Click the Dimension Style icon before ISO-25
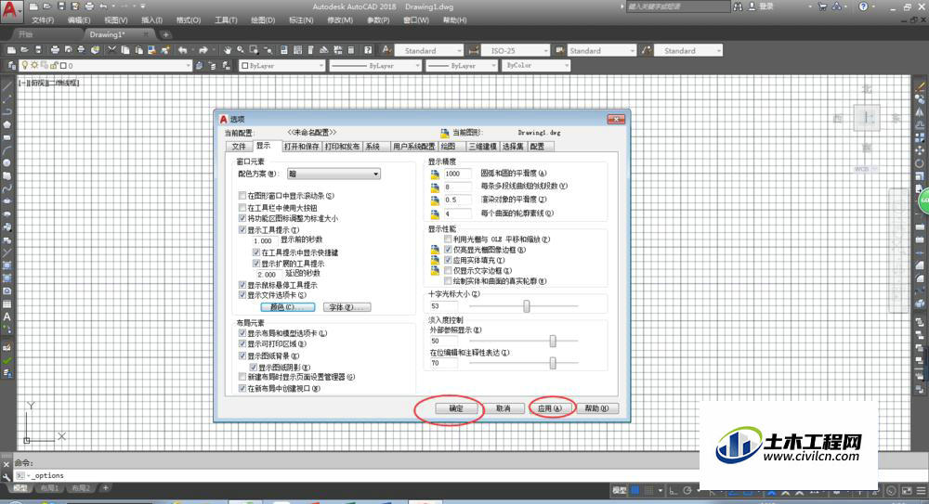Screen dimensions: 929x504 click(x=474, y=50)
